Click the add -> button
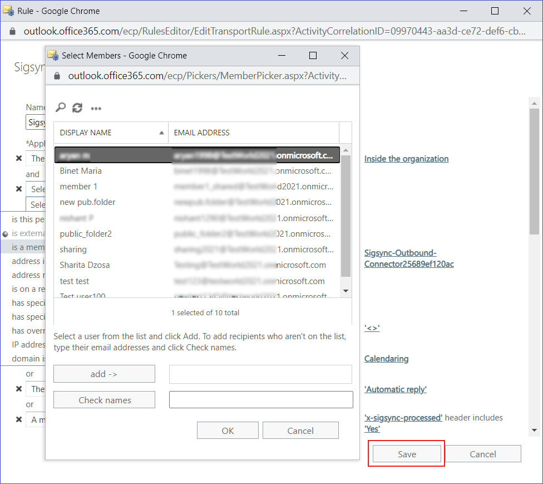 click(x=104, y=374)
